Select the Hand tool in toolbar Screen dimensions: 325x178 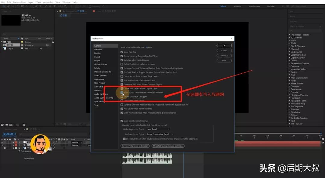(8, 6)
